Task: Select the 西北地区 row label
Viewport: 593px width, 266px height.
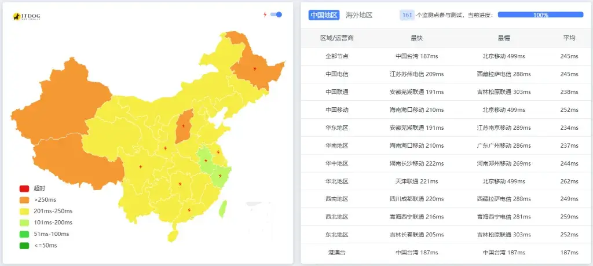Action: pyautogui.click(x=337, y=217)
